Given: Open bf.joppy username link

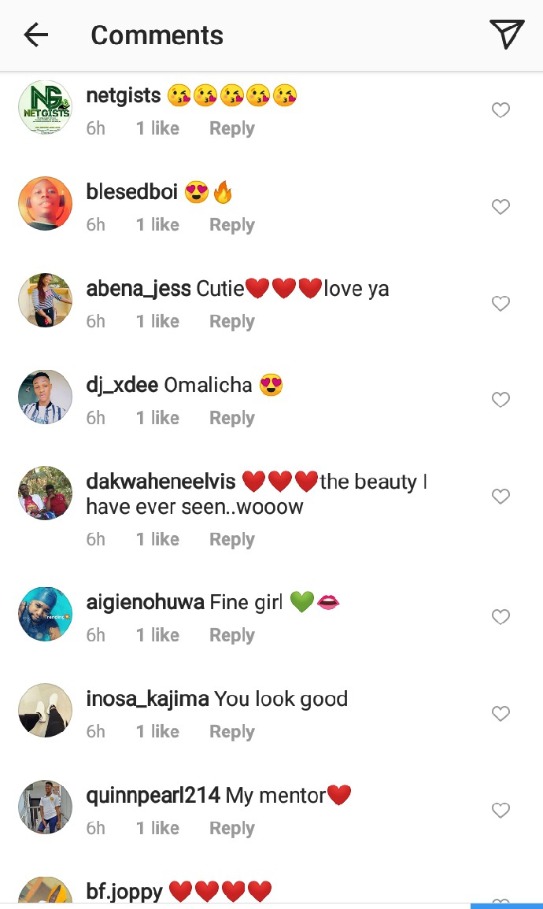Looking at the screenshot, I should point(124,892).
